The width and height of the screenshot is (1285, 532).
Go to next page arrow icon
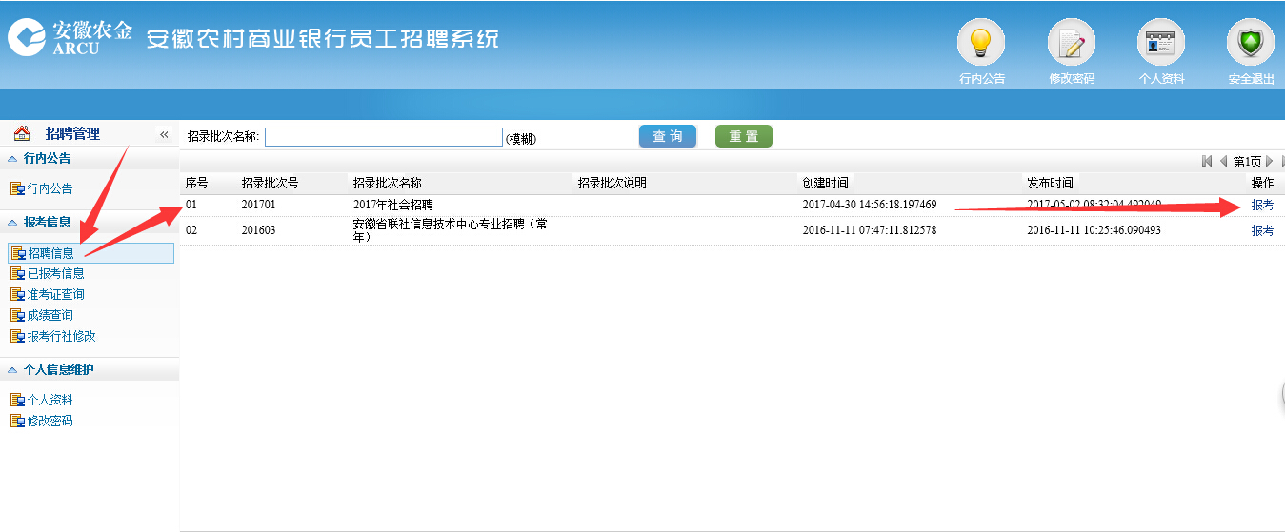(x=1269, y=161)
